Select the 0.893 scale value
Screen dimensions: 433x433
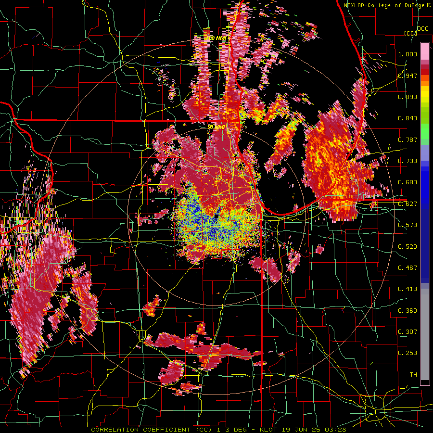click(x=408, y=97)
